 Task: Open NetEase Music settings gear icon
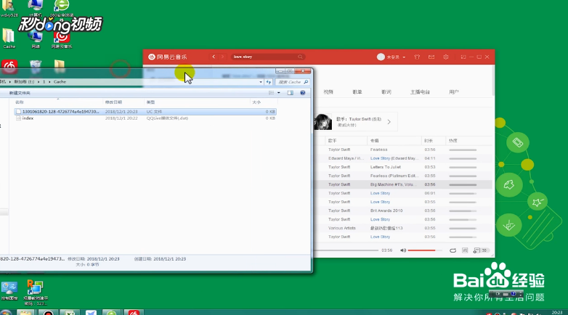(x=446, y=57)
